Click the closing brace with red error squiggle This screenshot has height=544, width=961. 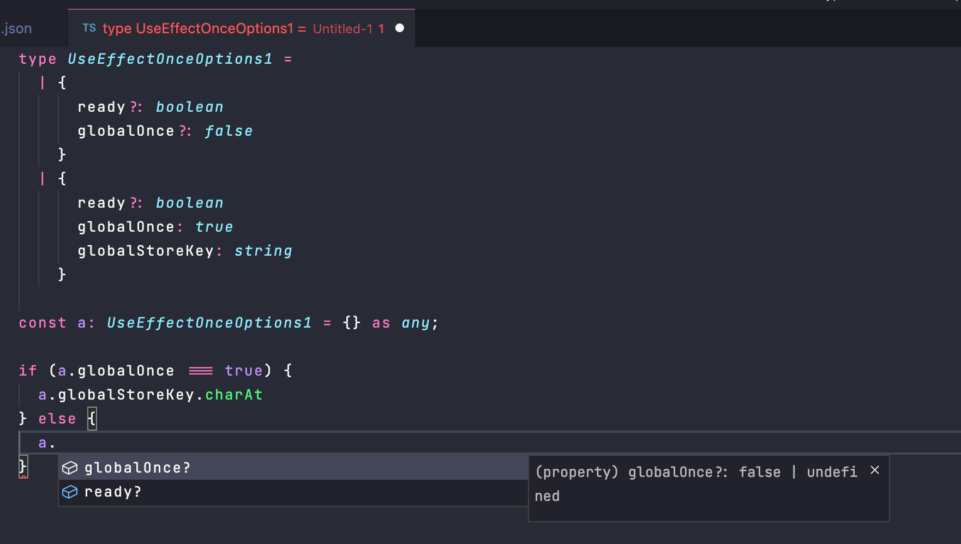point(23,467)
